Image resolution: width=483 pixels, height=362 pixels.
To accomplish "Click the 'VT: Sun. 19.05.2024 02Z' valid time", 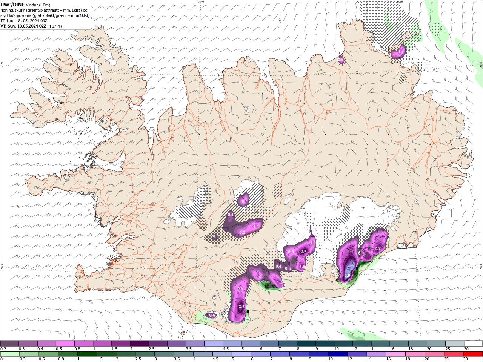I will [23, 26].
